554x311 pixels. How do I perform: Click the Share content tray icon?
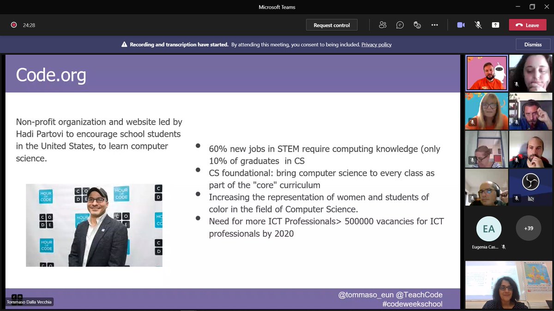(x=495, y=25)
